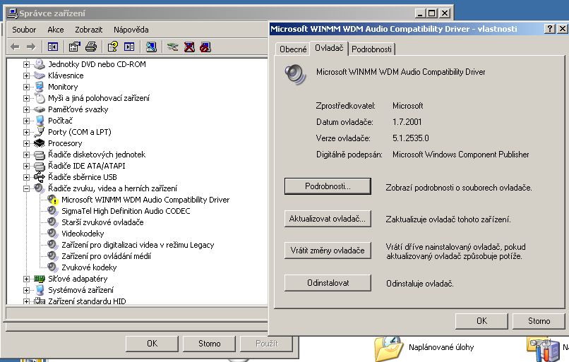
Task: Select the Videokodeky item
Action: pos(83,234)
